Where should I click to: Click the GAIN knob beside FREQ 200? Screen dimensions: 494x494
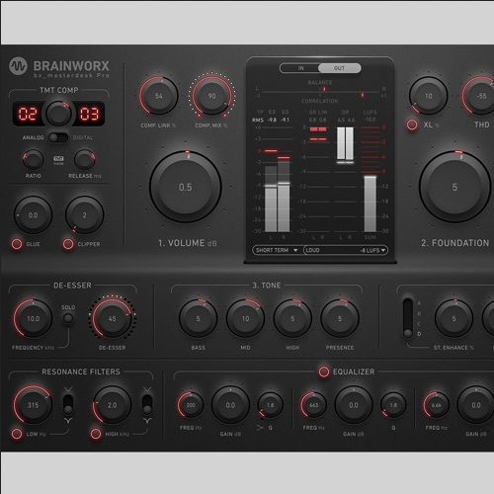click(230, 405)
